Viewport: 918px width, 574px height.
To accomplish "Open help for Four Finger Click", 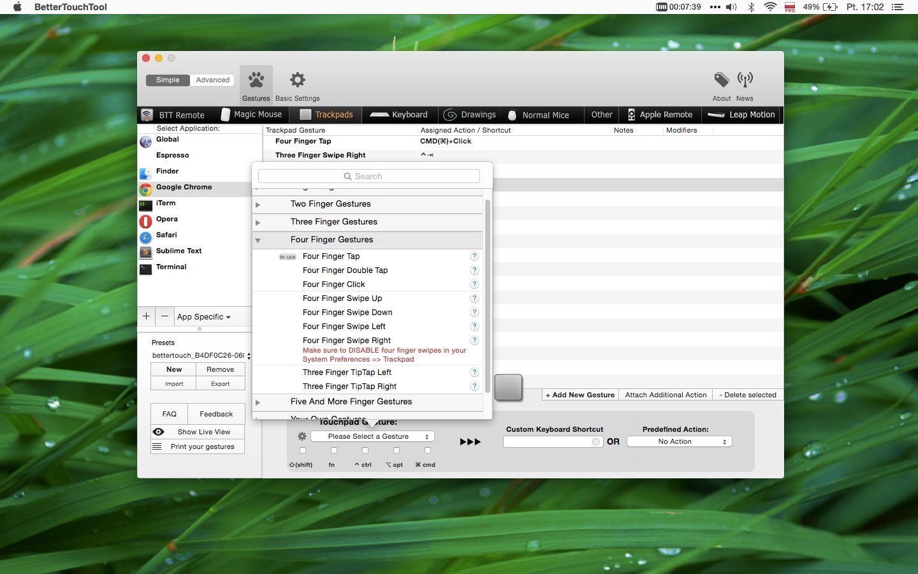I will tap(474, 284).
